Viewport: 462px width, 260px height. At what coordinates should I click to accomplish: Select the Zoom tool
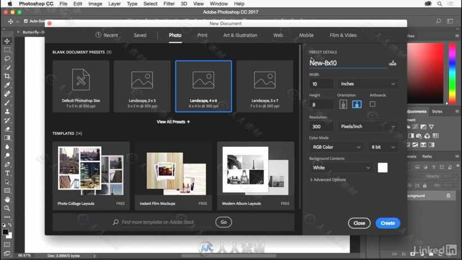point(7,208)
